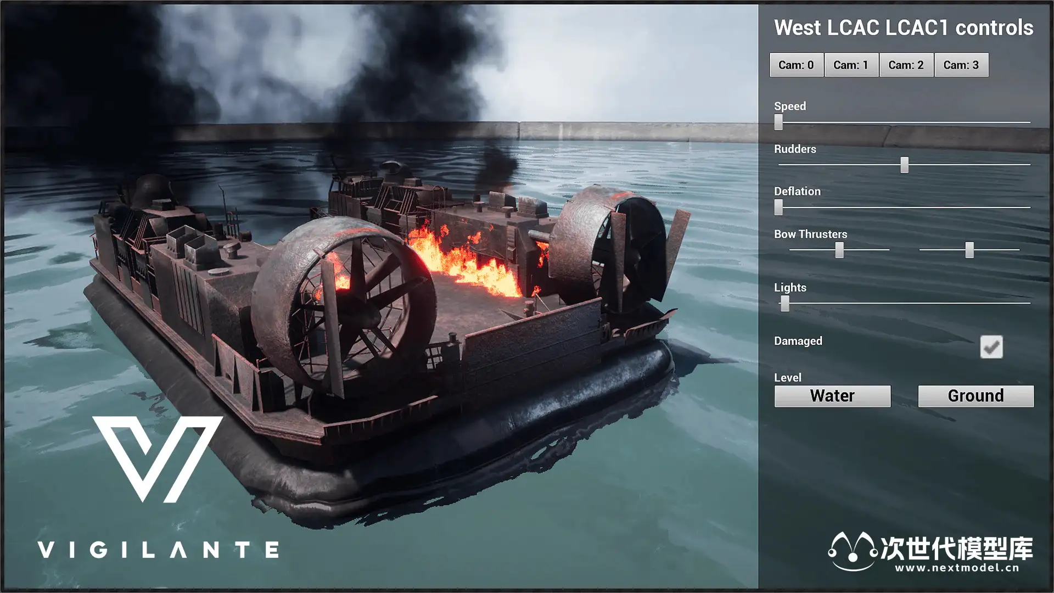This screenshot has height=593, width=1054.
Task: Click the far right end of Speed track
Action: coord(1028,122)
